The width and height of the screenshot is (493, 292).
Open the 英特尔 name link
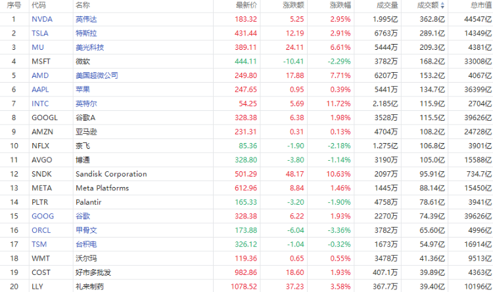(x=86, y=104)
